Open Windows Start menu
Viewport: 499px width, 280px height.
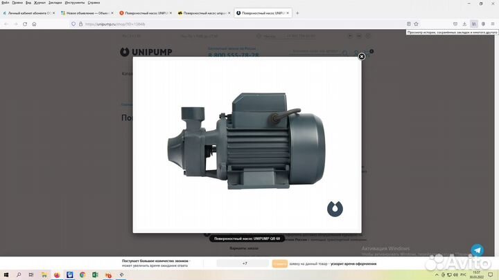pos(6,275)
